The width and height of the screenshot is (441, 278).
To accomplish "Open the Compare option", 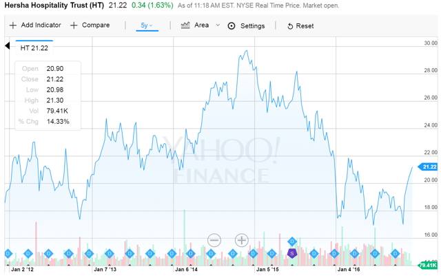I will (90, 25).
